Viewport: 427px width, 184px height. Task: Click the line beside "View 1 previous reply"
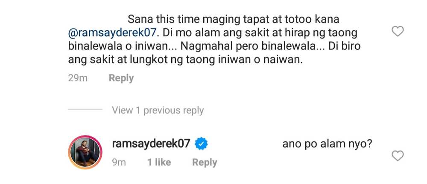[85, 109]
